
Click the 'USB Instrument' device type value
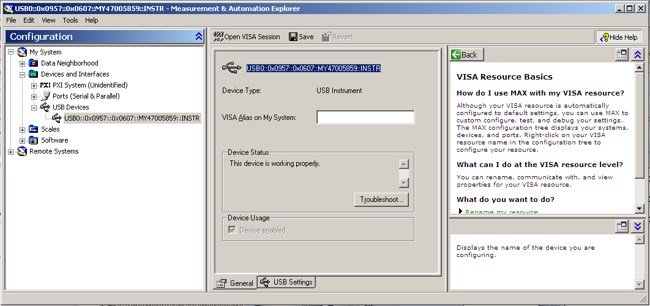(x=339, y=91)
